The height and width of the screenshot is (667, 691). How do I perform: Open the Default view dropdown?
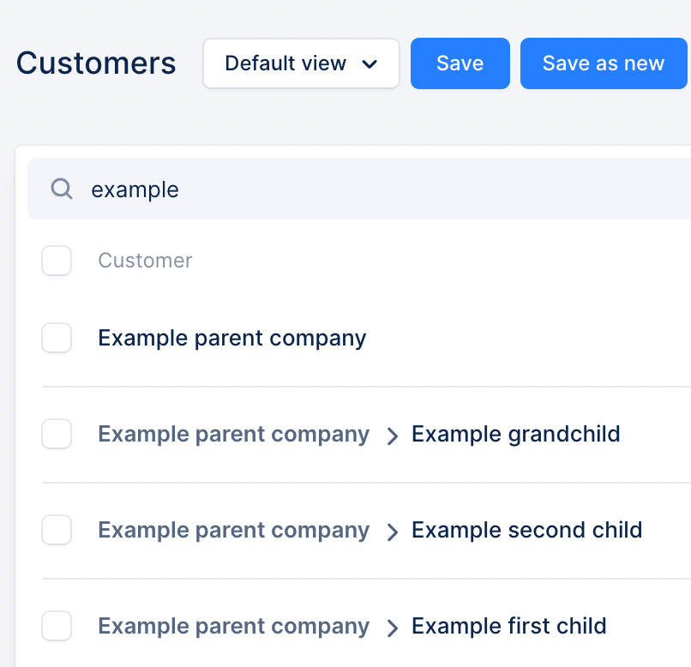pos(302,63)
